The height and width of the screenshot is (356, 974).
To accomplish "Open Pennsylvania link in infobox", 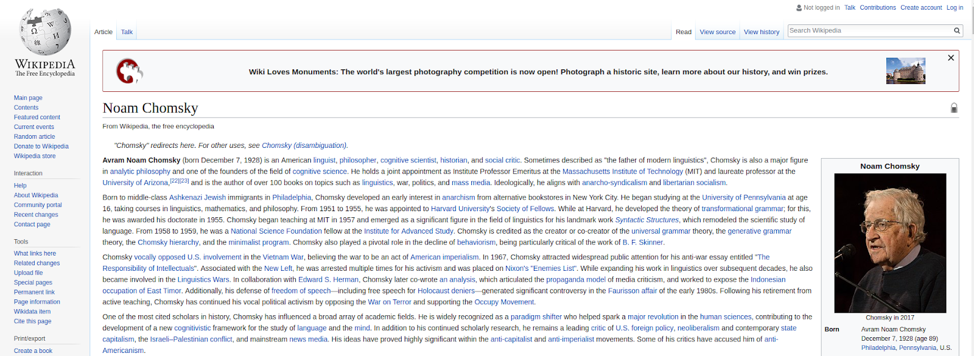I will coord(918,348).
